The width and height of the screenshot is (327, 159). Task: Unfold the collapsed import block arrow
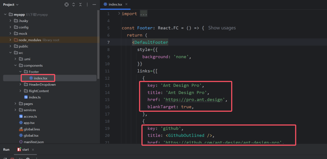coord(119,13)
